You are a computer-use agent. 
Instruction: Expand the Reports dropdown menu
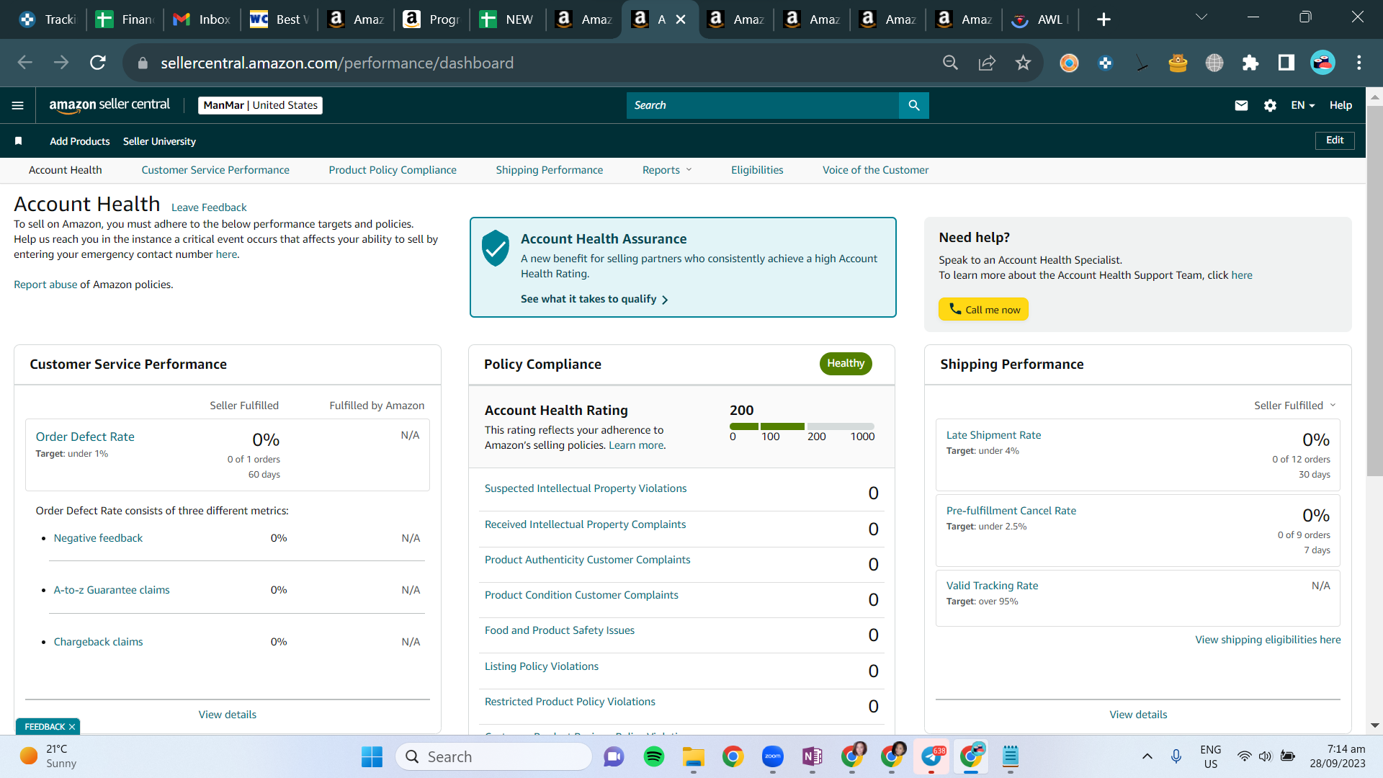[667, 170]
